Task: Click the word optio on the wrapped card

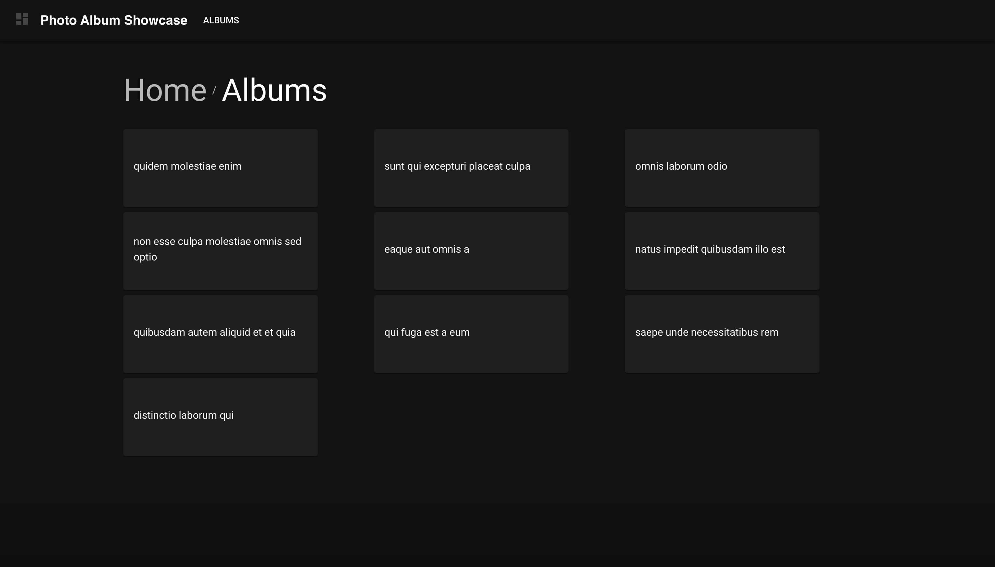Action: [x=145, y=258]
